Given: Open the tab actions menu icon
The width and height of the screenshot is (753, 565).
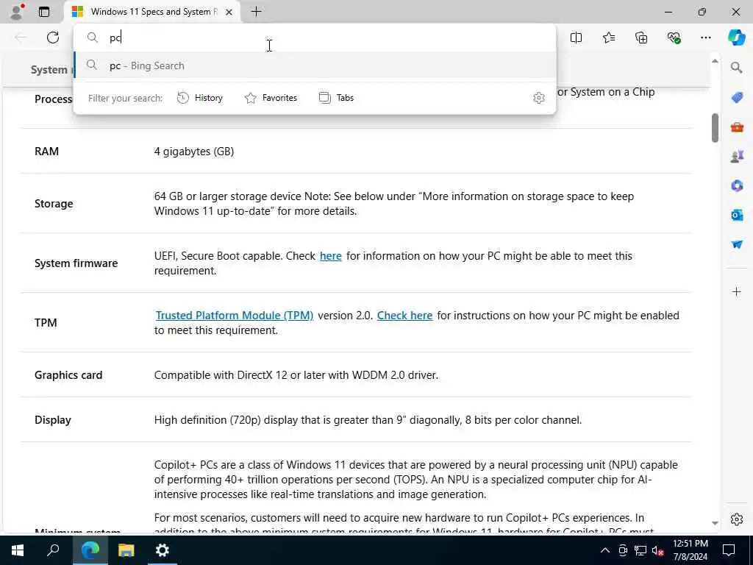Looking at the screenshot, I should pos(44,12).
